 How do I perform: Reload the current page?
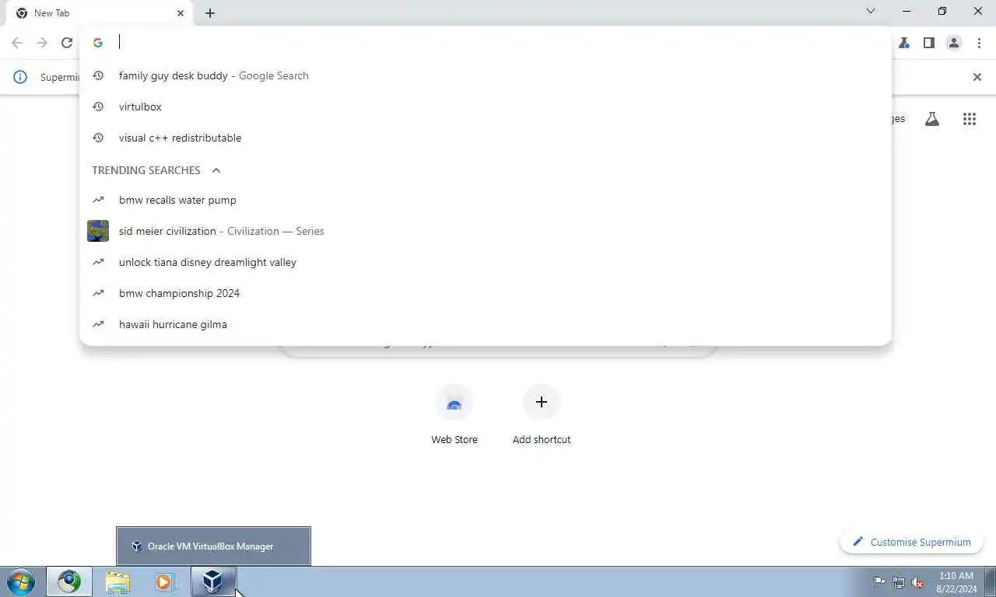(x=67, y=43)
